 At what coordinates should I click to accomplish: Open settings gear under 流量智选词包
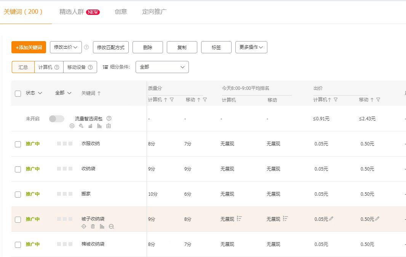pos(72,126)
